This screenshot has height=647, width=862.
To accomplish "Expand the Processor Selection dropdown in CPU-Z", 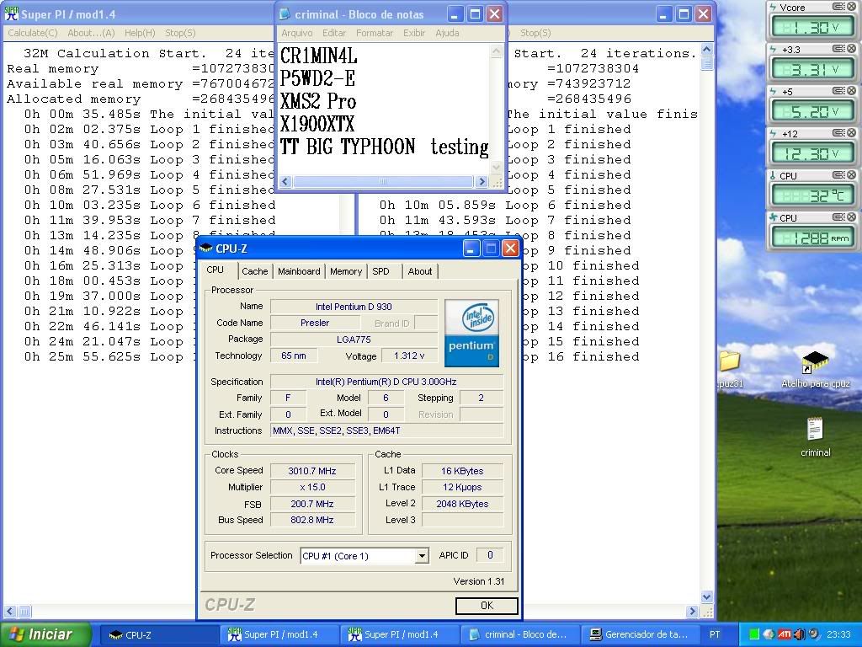I will (x=421, y=556).
